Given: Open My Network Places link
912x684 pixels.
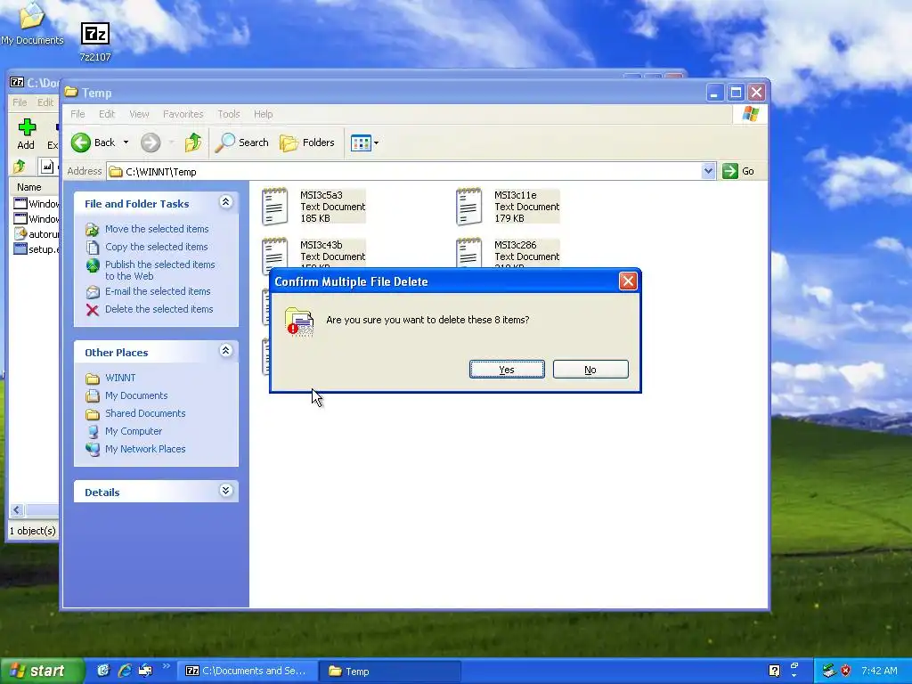Looking at the screenshot, I should pos(145,449).
